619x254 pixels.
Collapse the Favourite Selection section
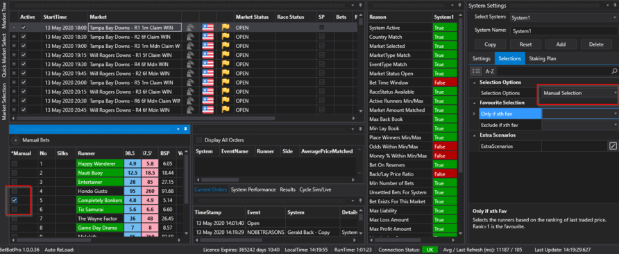pos(474,103)
